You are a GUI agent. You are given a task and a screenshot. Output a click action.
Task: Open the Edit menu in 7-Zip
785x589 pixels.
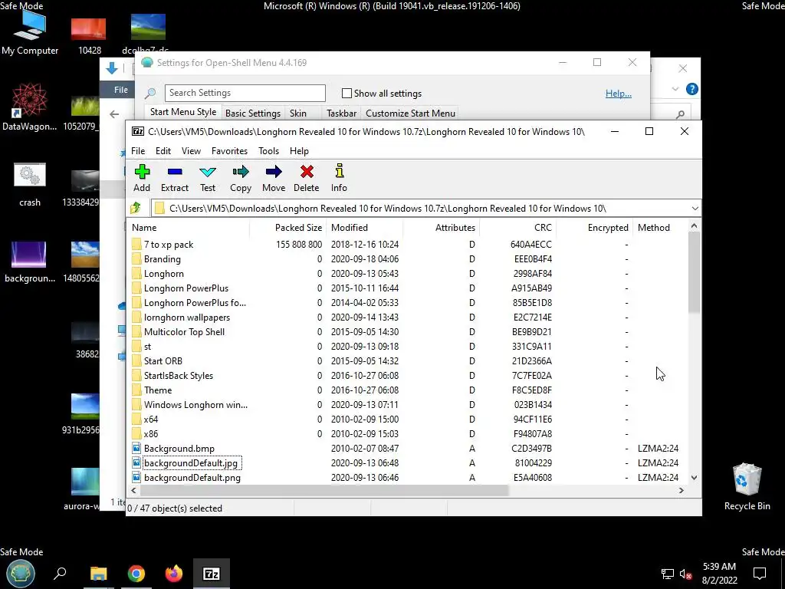point(163,151)
